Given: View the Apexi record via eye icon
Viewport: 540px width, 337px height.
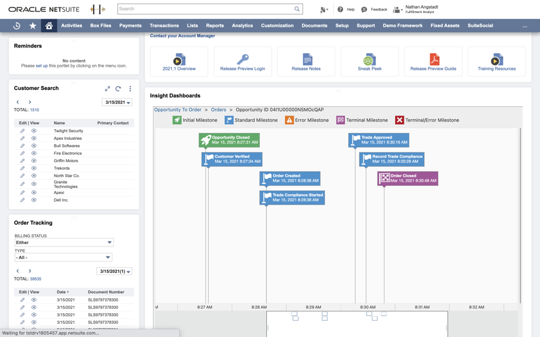Looking at the screenshot, I should tap(34, 193).
